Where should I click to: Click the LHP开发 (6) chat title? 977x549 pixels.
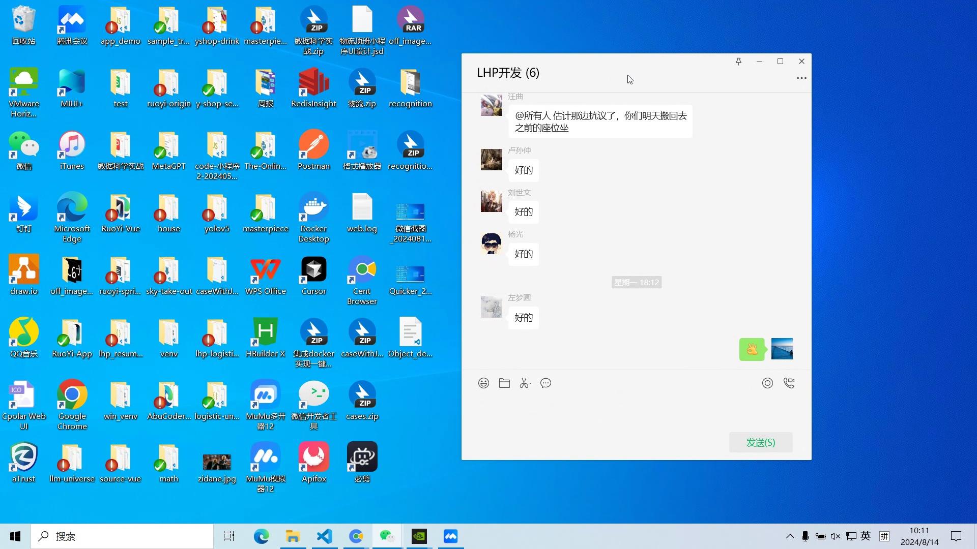tap(508, 73)
